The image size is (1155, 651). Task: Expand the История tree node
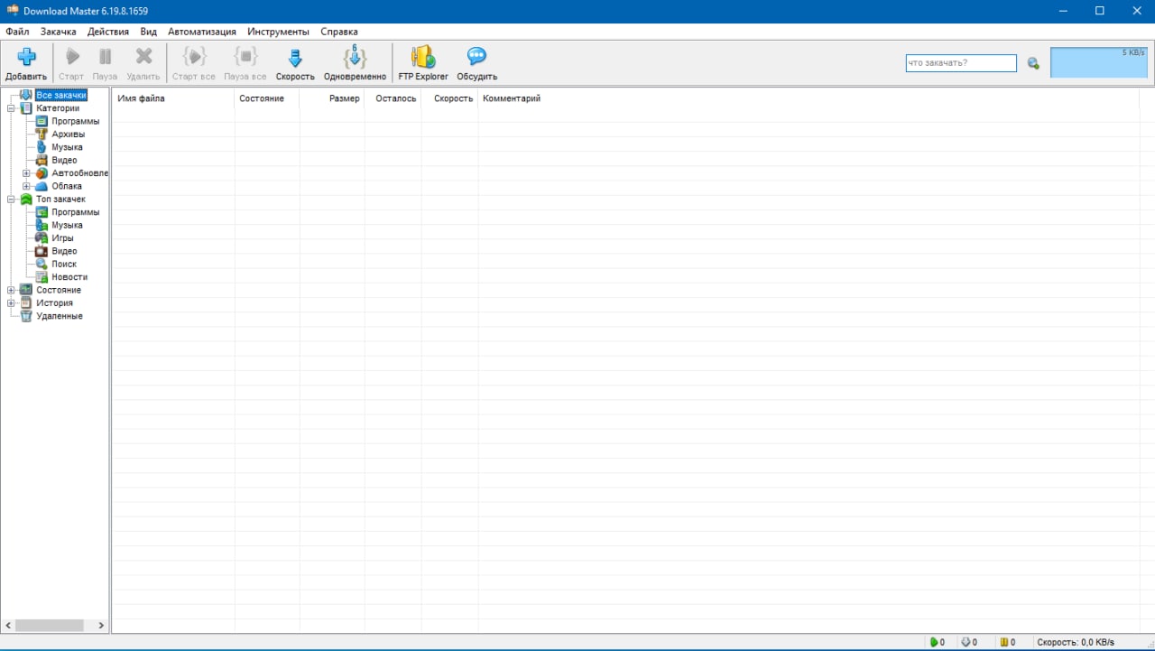[x=11, y=303]
